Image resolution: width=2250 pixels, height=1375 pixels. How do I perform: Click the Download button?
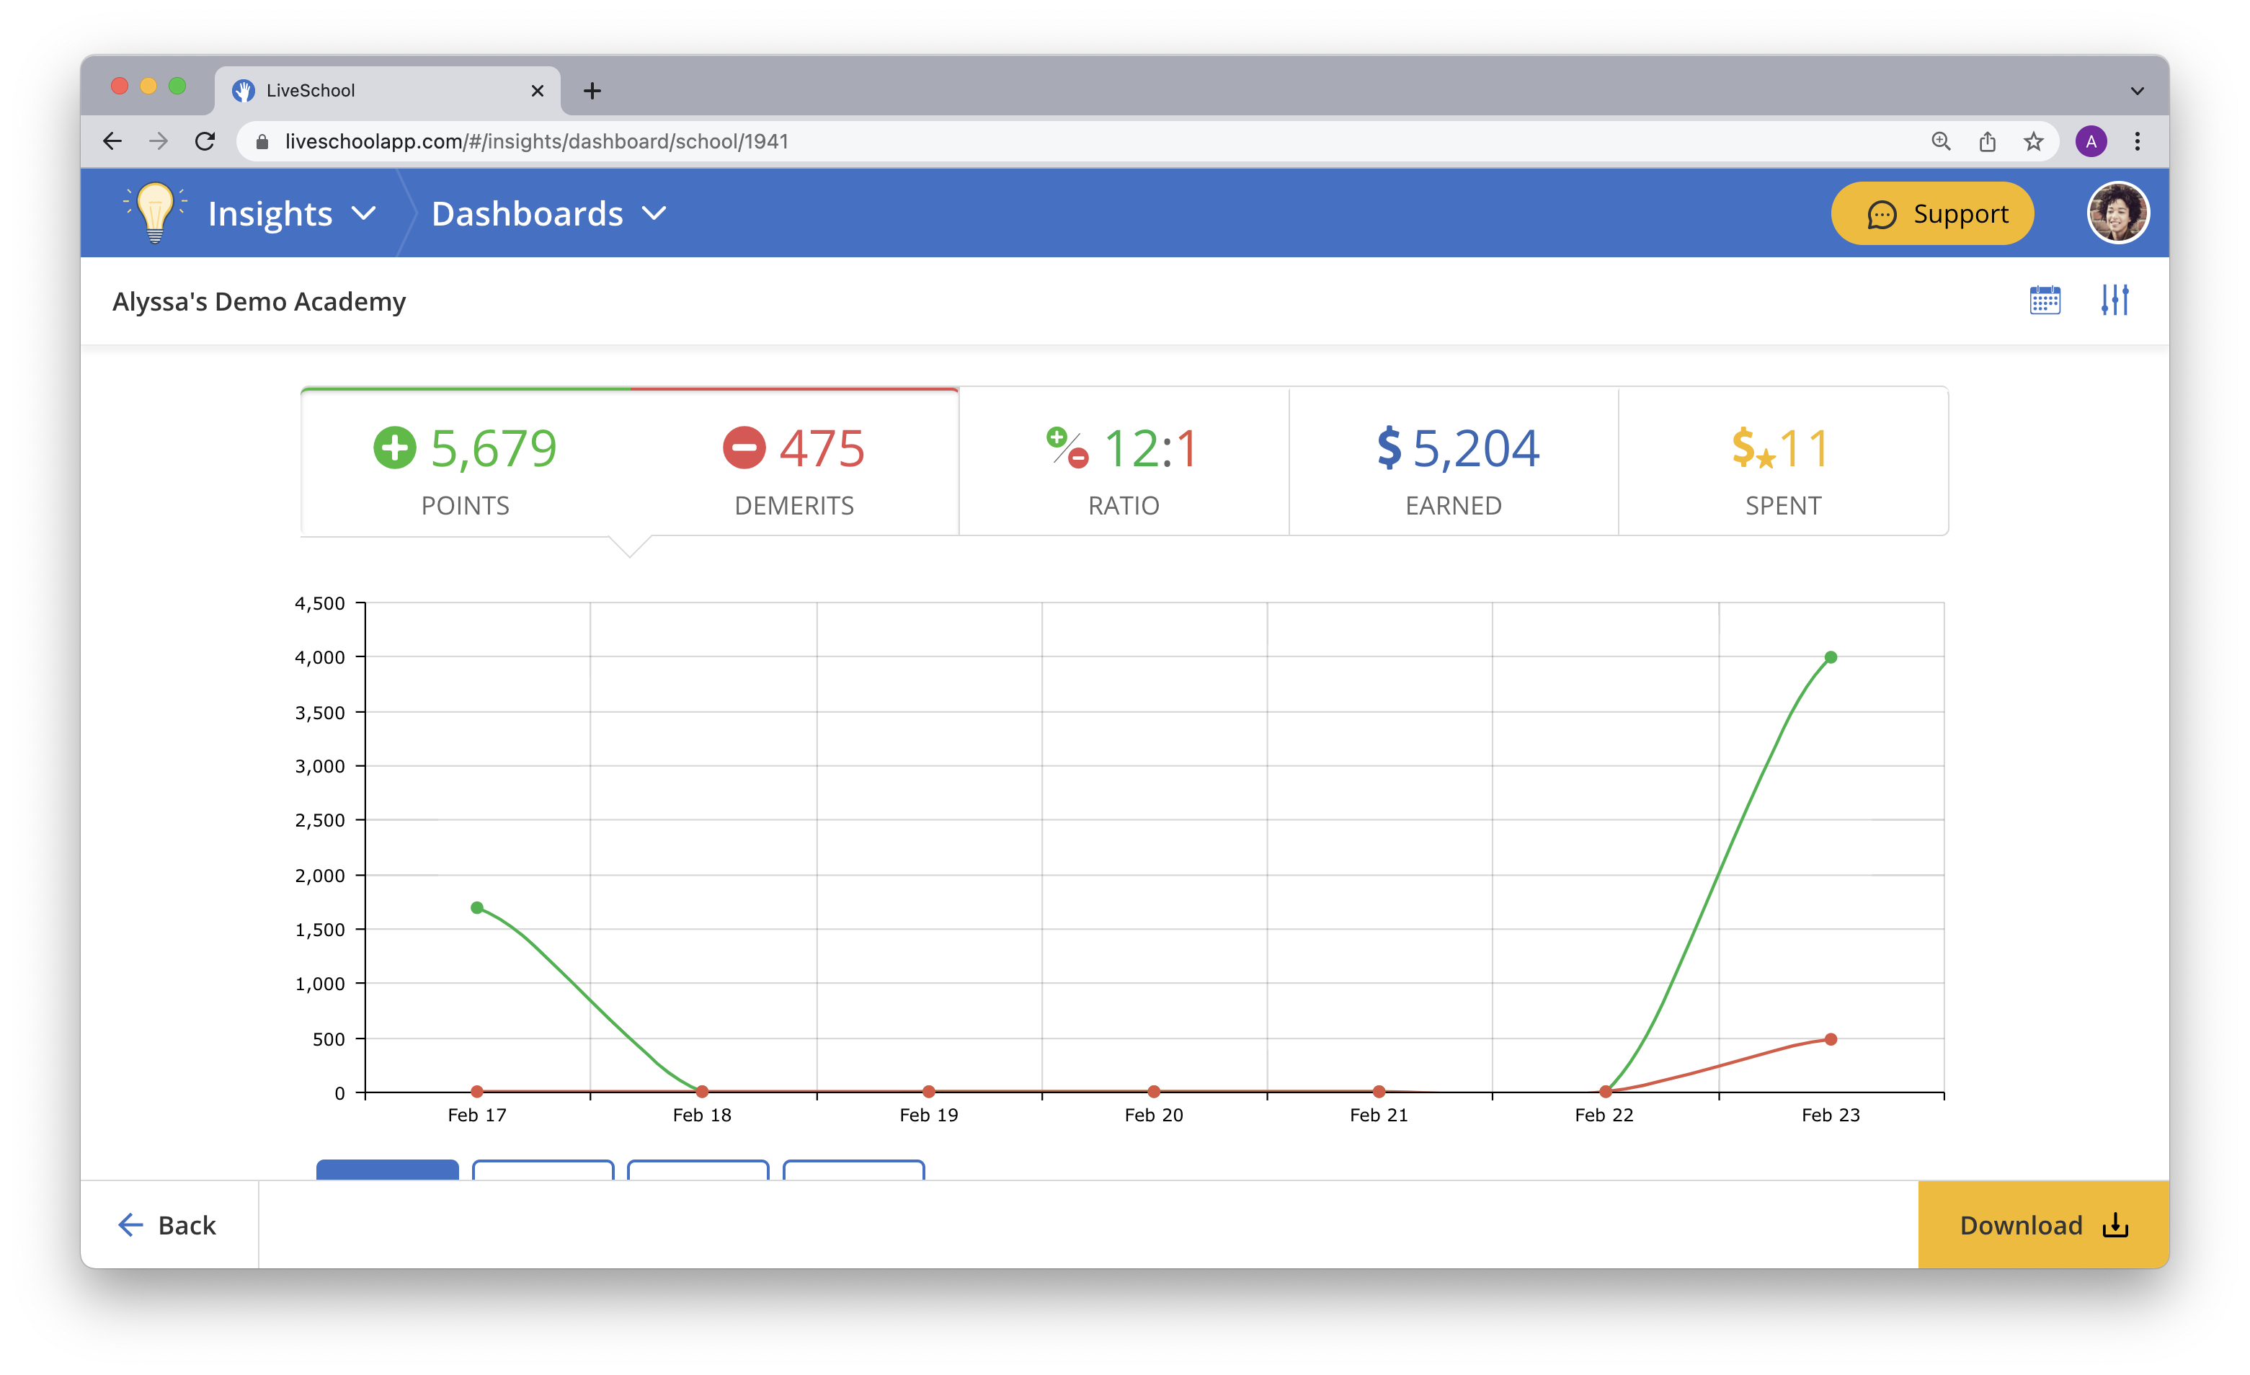[x=2041, y=1224]
